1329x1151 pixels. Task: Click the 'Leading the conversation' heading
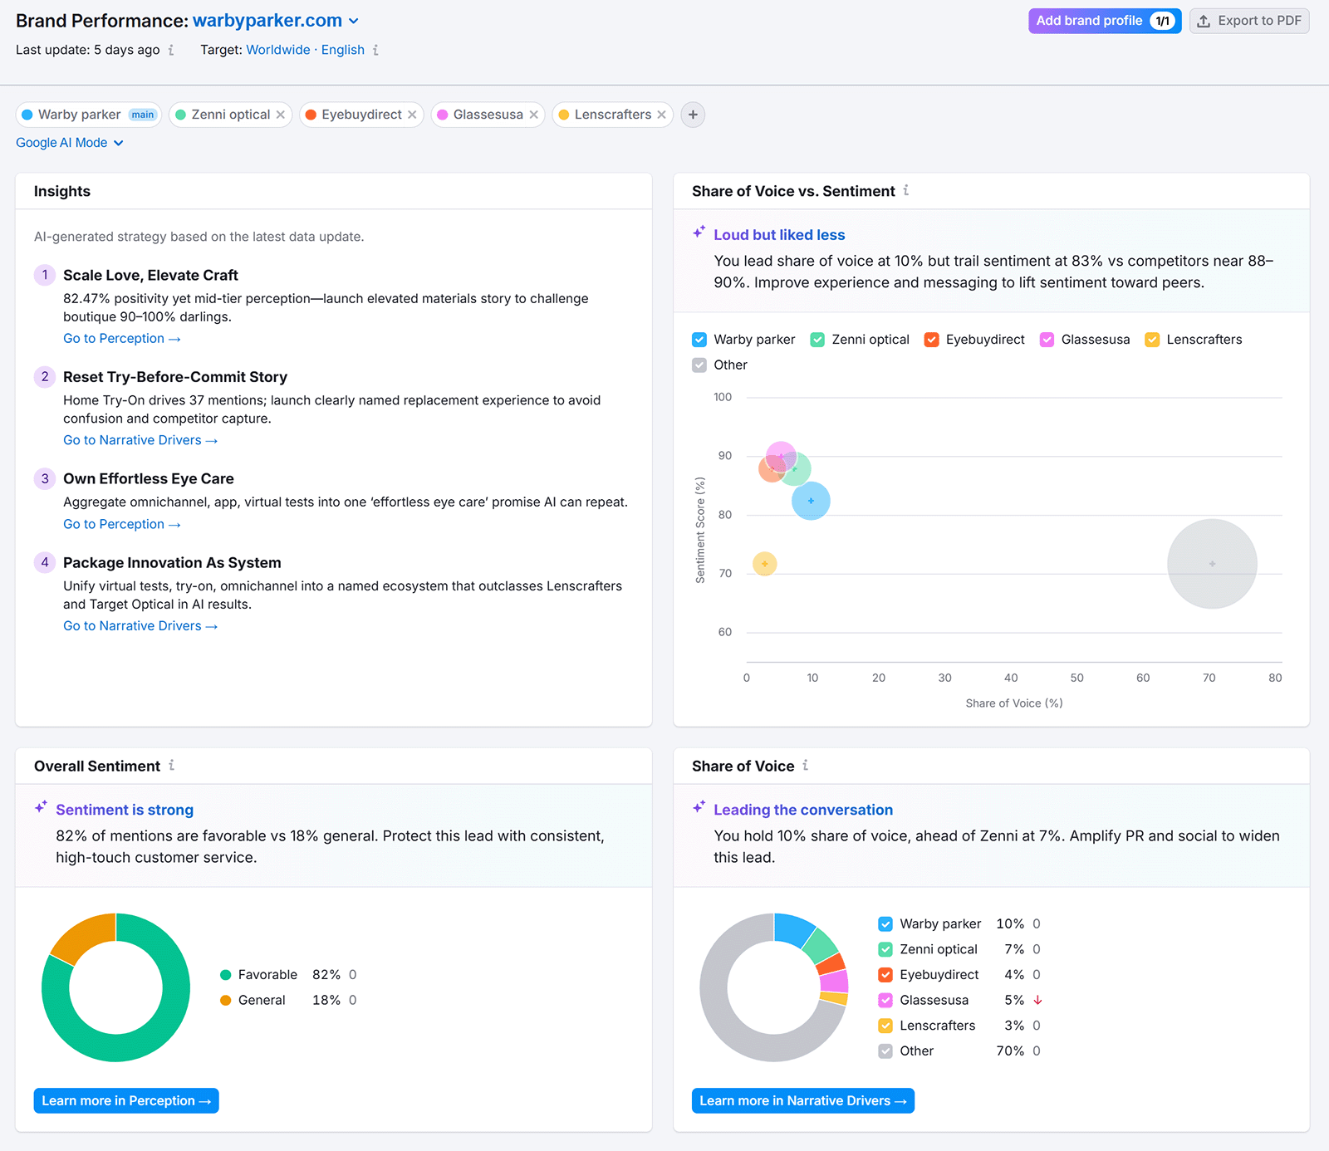coord(803,810)
